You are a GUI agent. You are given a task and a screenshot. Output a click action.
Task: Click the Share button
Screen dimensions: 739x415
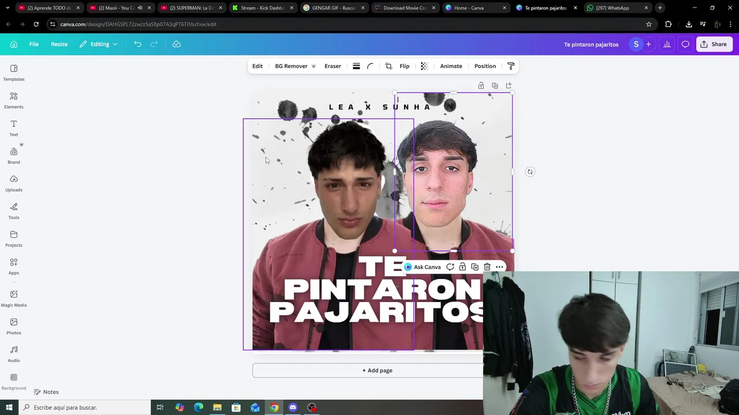coord(714,44)
